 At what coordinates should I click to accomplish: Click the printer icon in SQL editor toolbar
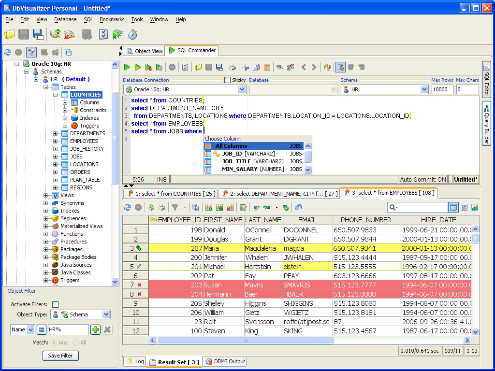click(233, 67)
